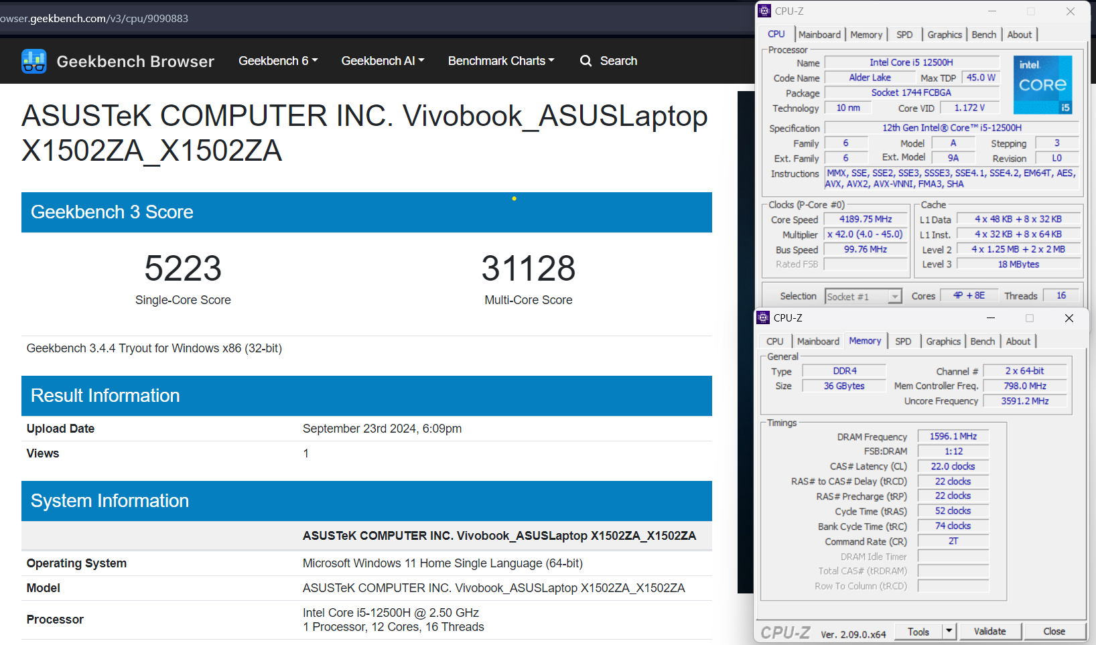Minimize the lower CPU-Z Memory window

point(991,318)
